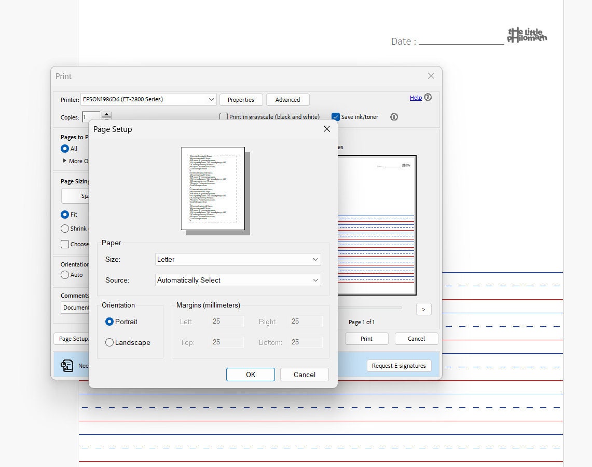Go to next preview page arrow

click(423, 309)
